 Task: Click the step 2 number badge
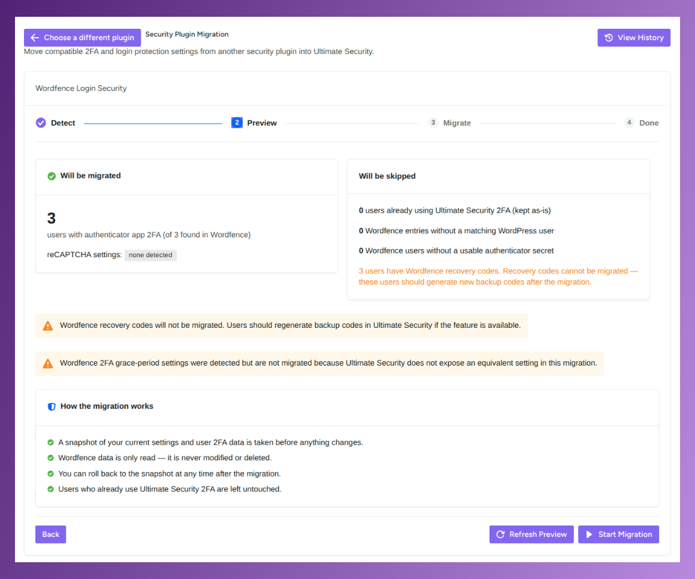pyautogui.click(x=237, y=122)
